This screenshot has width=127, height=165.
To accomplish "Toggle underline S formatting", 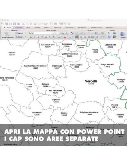I will coord(38,37).
